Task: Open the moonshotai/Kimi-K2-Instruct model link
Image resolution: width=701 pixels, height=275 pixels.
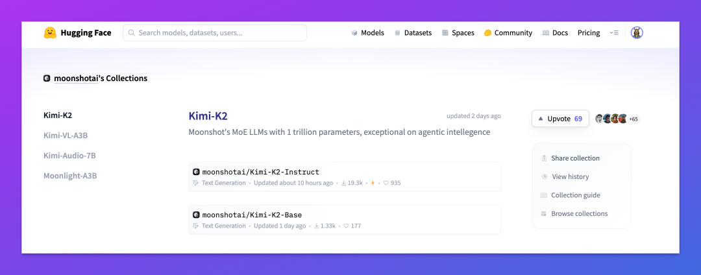Action: (261, 172)
